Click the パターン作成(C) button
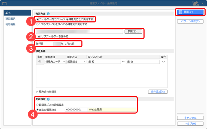Screen dimensions: 207x129 [x=190, y=21]
